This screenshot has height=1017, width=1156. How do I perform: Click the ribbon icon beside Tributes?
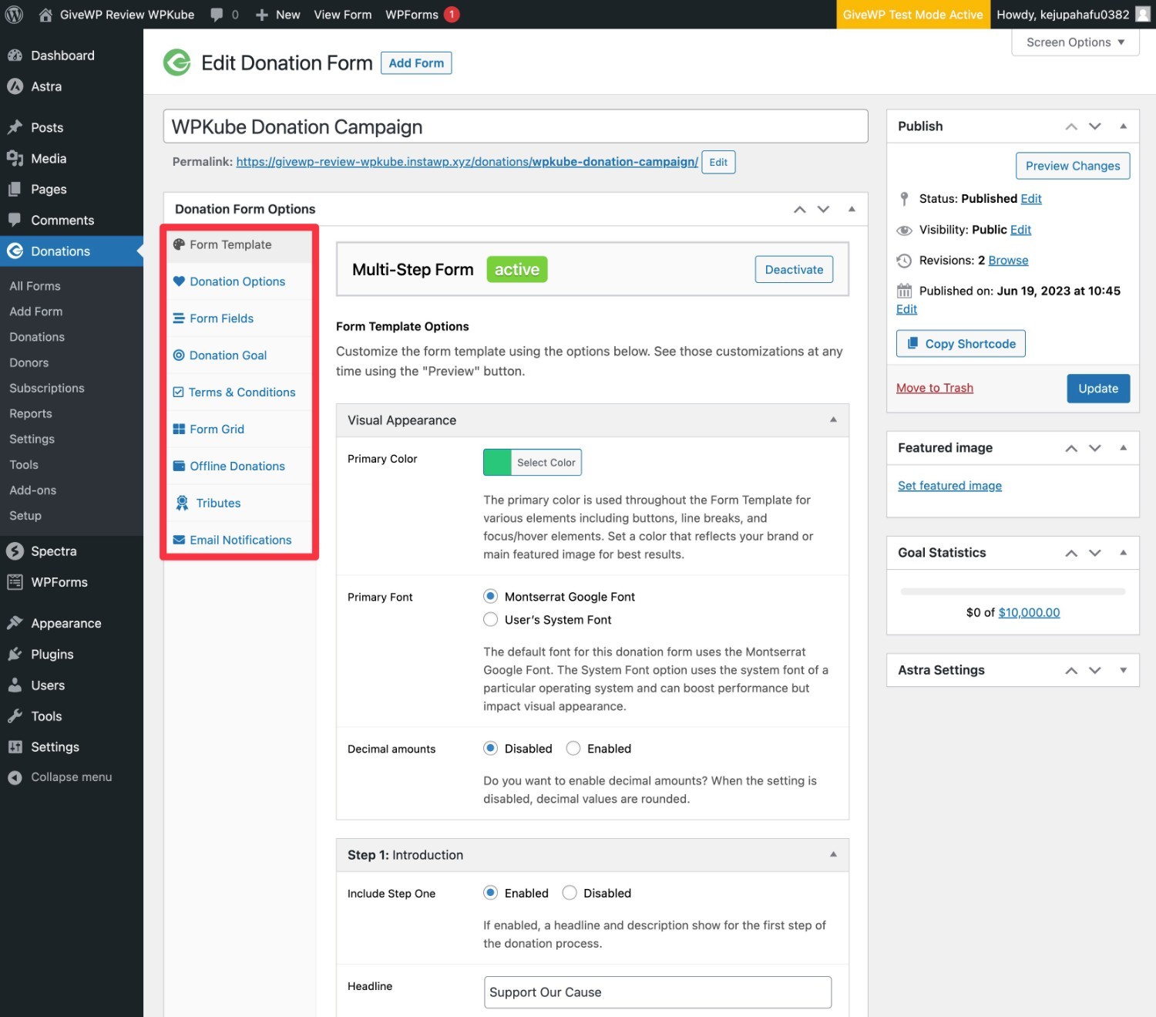[x=182, y=503]
